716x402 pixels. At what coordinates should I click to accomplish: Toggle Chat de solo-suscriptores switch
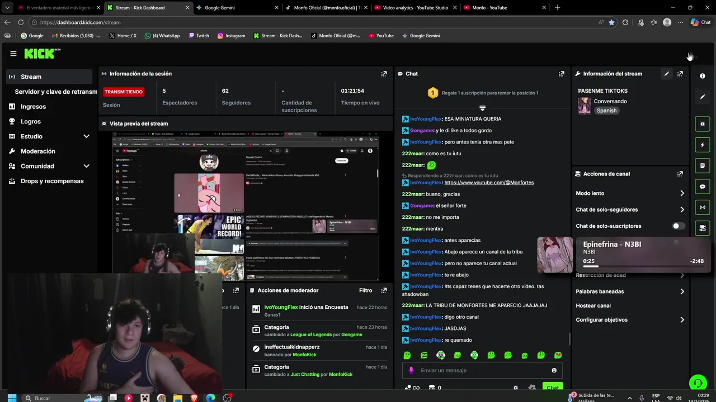(679, 226)
